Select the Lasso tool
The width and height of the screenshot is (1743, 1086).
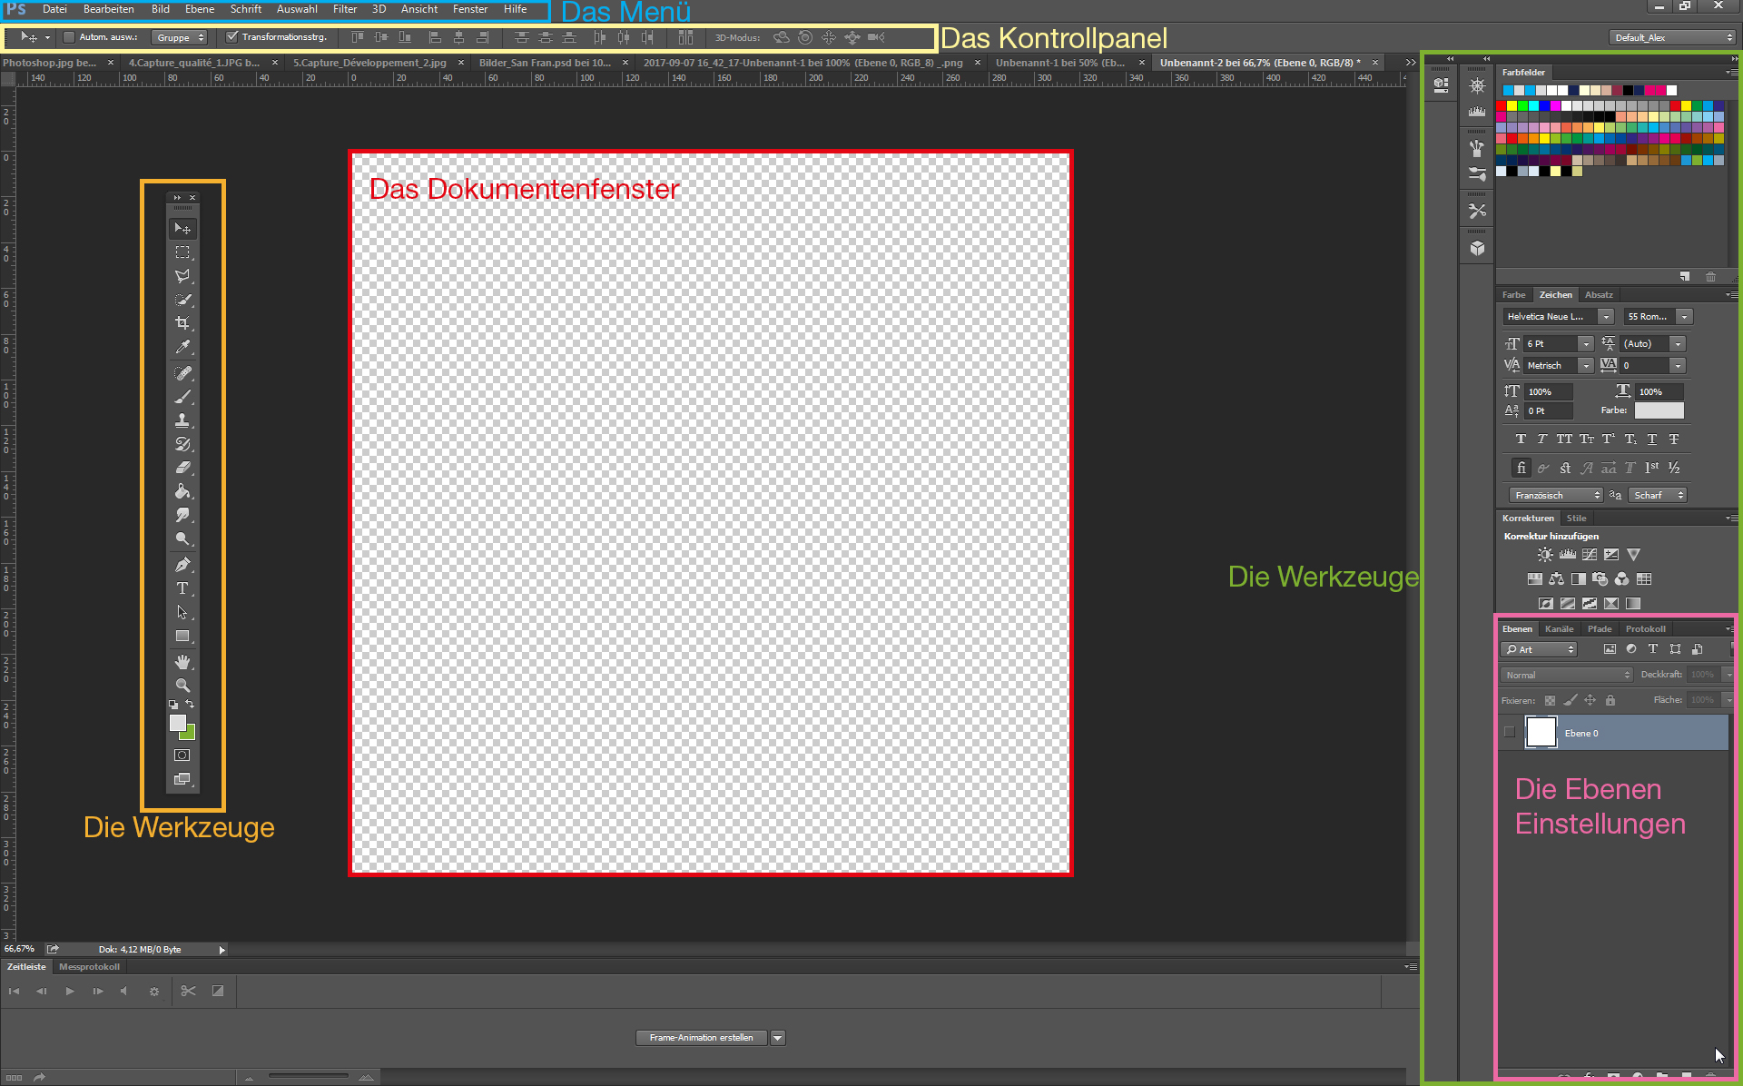pyautogui.click(x=182, y=274)
